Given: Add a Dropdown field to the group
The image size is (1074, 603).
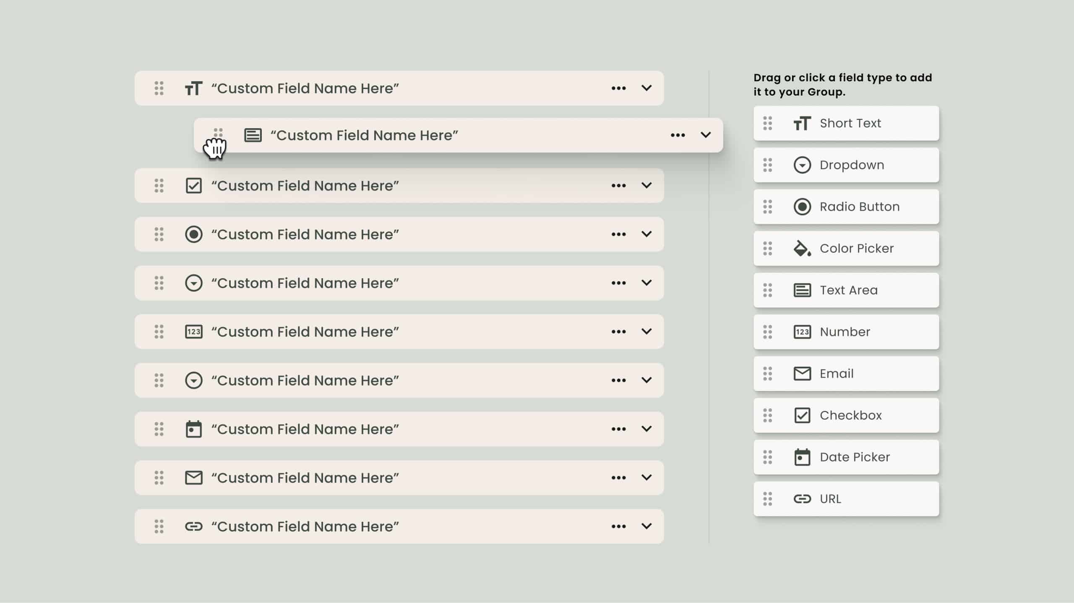Looking at the screenshot, I should tap(846, 165).
